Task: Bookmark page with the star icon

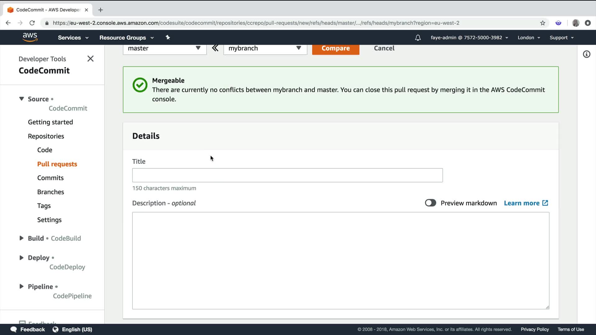Action: [x=543, y=23]
